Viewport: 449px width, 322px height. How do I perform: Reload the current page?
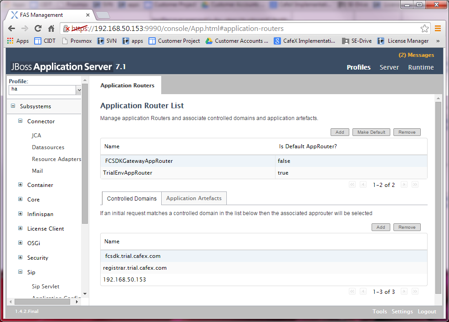pyautogui.click(x=38, y=28)
